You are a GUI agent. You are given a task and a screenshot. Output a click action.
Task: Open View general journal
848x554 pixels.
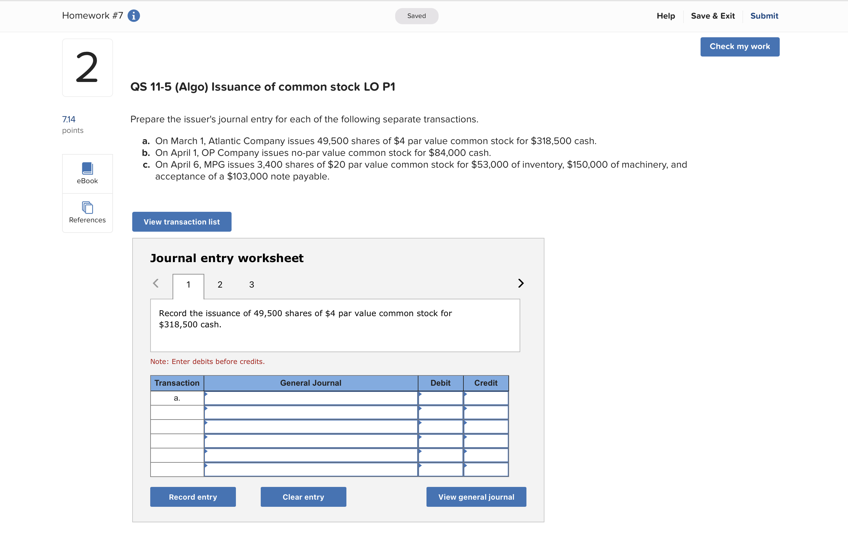coord(476,497)
